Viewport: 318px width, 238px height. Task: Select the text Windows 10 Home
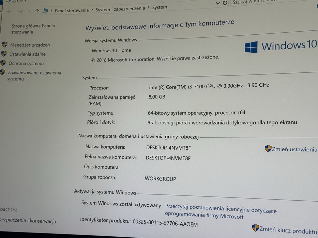point(111,50)
